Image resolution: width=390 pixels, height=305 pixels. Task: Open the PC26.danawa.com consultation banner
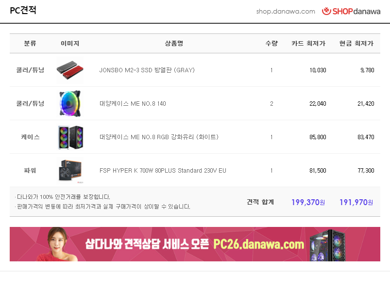point(195,244)
